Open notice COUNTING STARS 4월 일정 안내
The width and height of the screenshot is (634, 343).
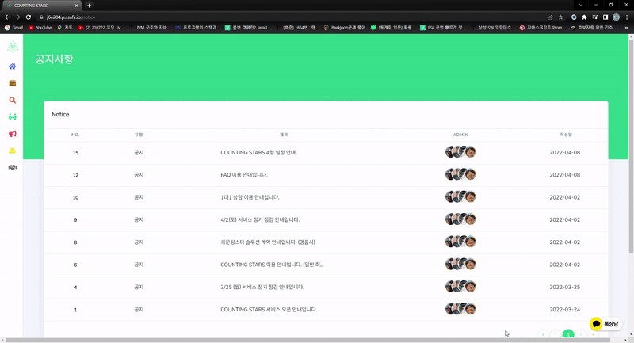pyautogui.click(x=258, y=153)
